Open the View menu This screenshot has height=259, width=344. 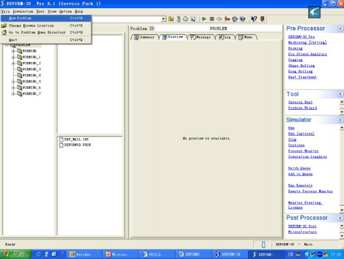tap(52, 12)
